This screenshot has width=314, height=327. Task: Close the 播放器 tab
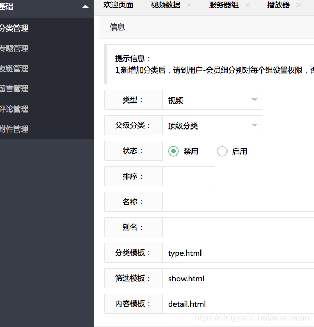click(299, 5)
